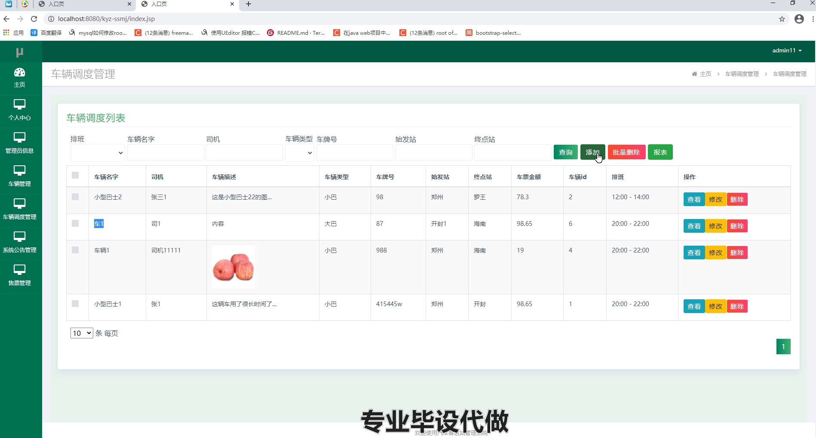Image resolution: width=816 pixels, height=438 pixels.
Task: Switch to the second 入口页 browser tab
Action: click(181, 4)
